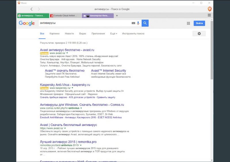Click the Google logo
This screenshot has height=162, width=230.
pyautogui.click(x=27, y=23)
